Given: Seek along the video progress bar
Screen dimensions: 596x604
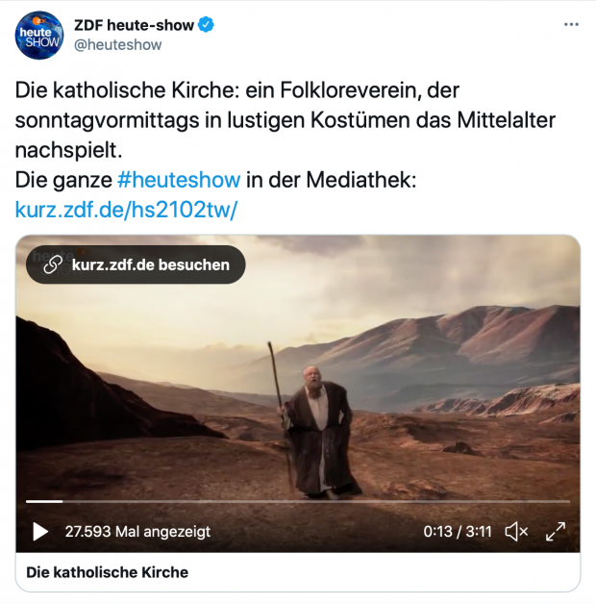Looking at the screenshot, I should [298, 501].
